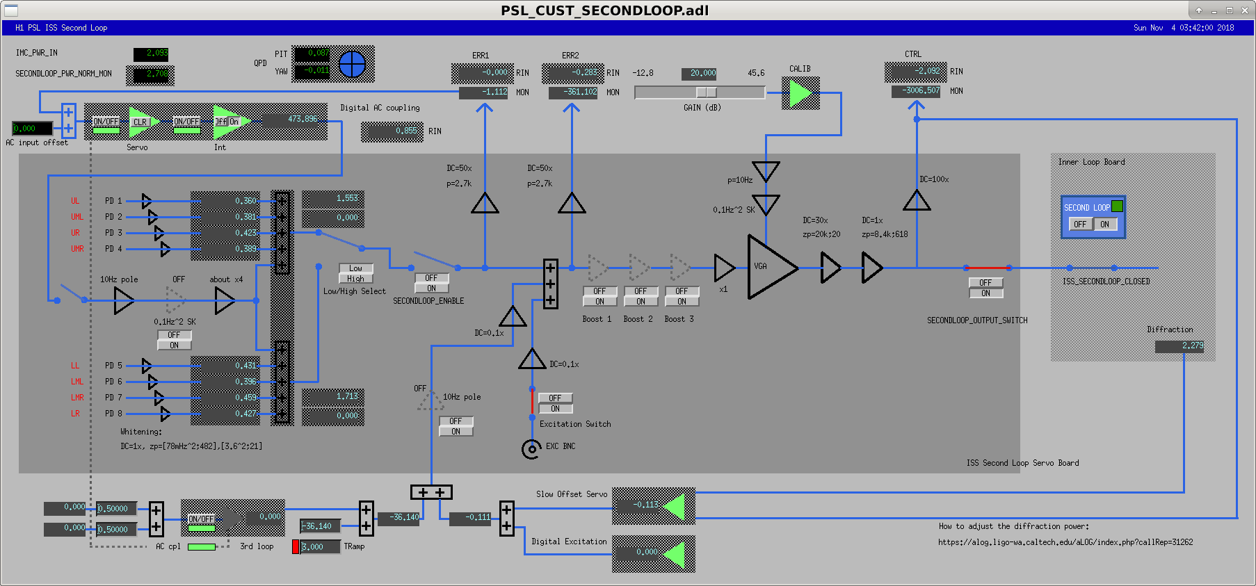
Task: Click the upper 0.50000 gain field
Action: click(x=116, y=509)
